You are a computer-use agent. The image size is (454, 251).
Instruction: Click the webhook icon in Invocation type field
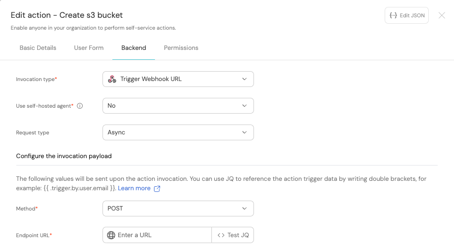[x=112, y=79]
